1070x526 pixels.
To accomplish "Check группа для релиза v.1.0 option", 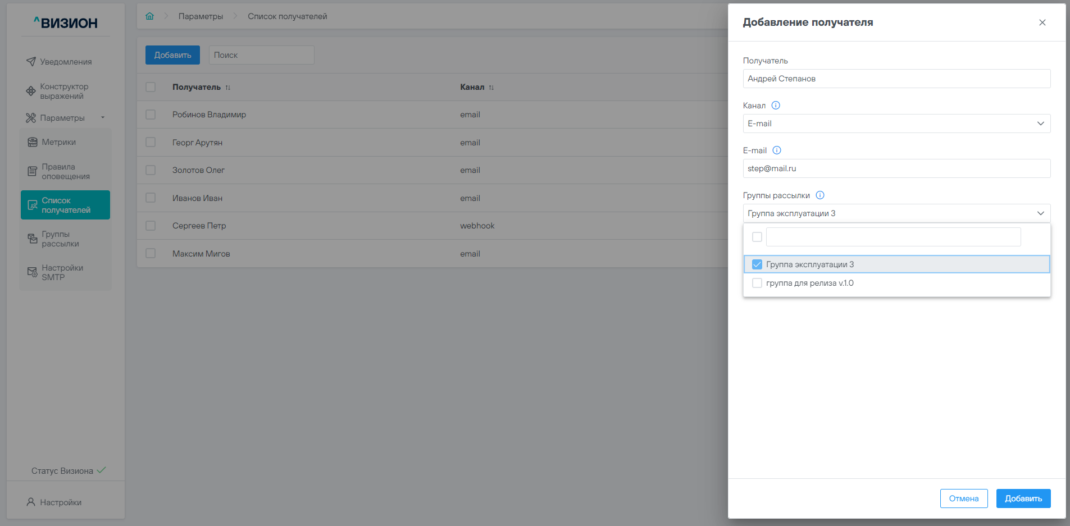I will pos(757,283).
